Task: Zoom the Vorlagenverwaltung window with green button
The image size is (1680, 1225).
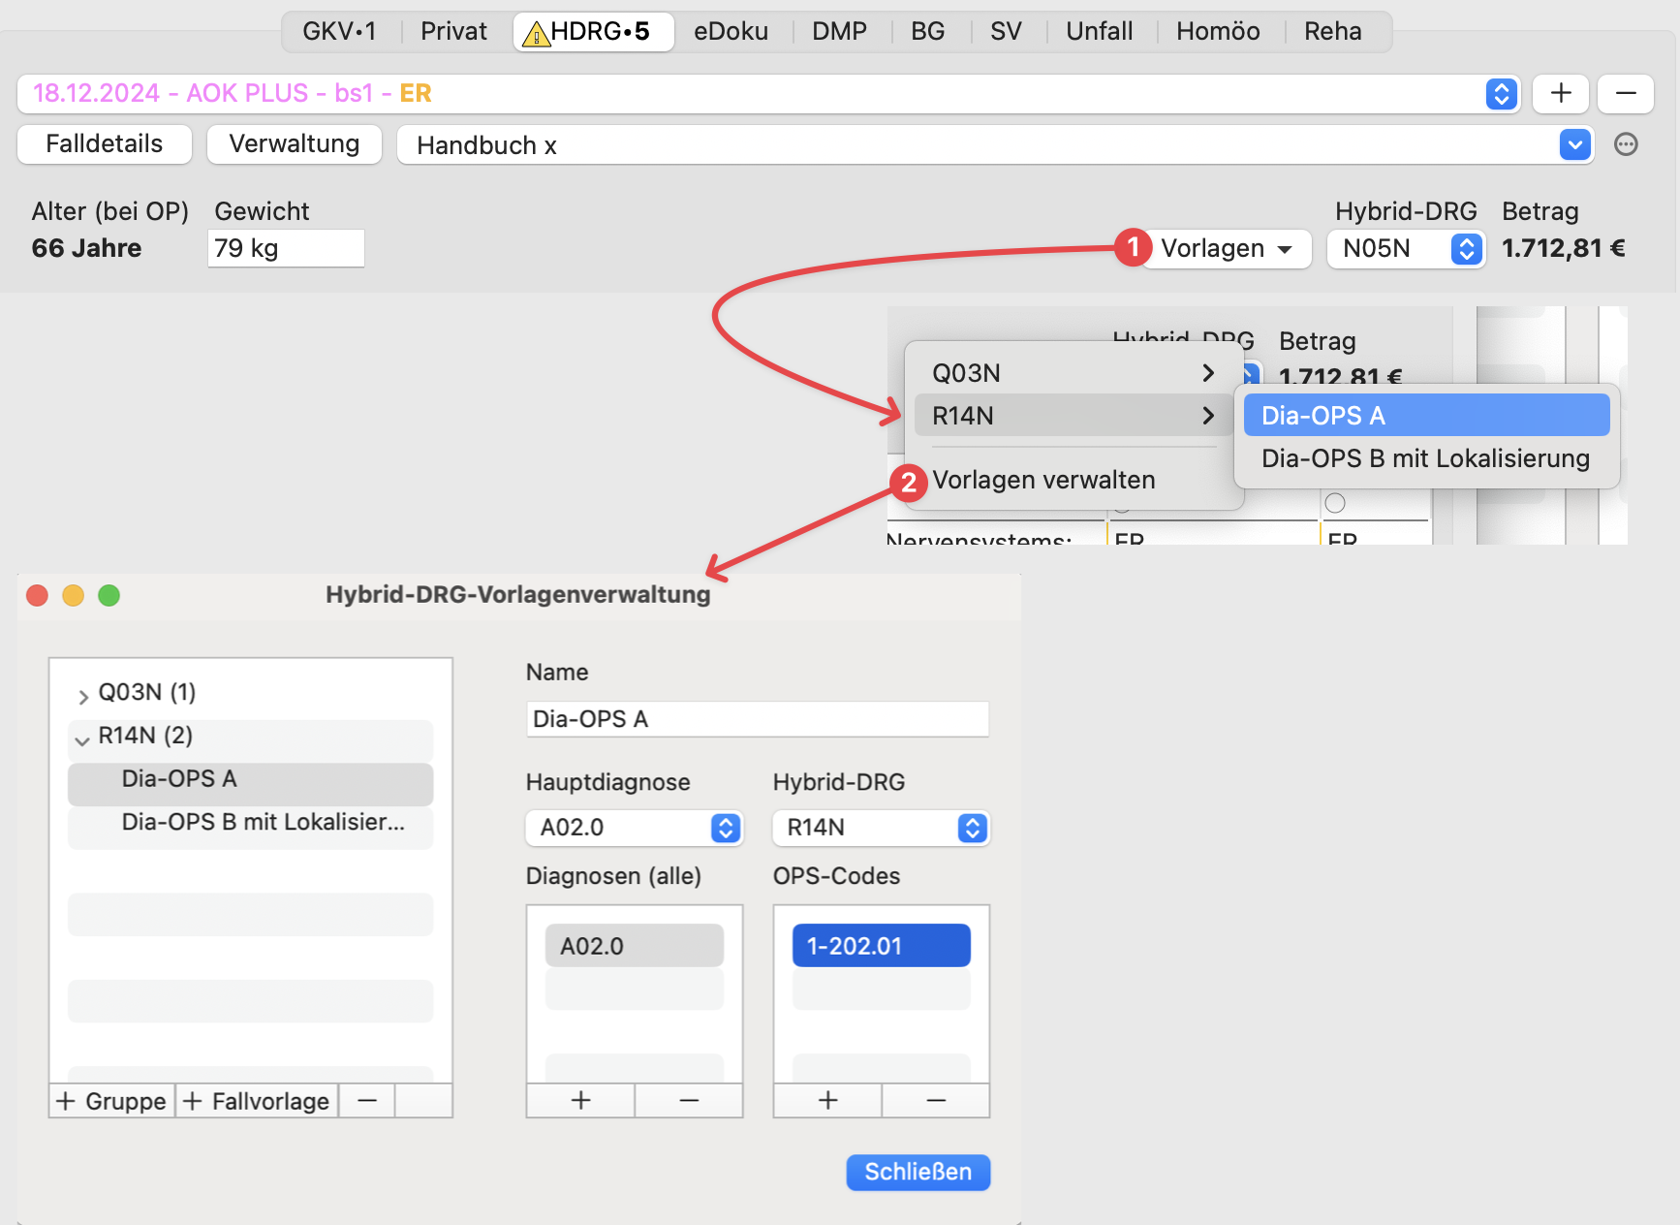Action: pyautogui.click(x=109, y=595)
